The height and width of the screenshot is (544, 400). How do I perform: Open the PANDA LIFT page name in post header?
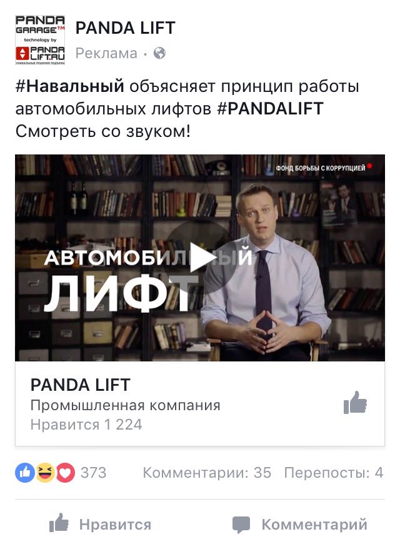[125, 28]
